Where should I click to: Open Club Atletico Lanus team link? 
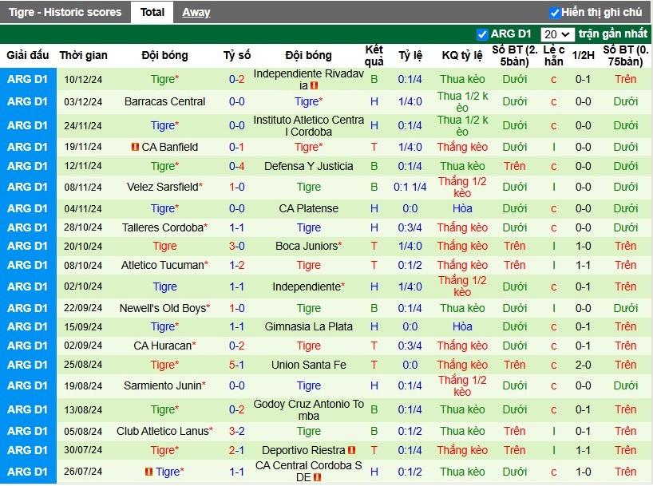(x=162, y=431)
